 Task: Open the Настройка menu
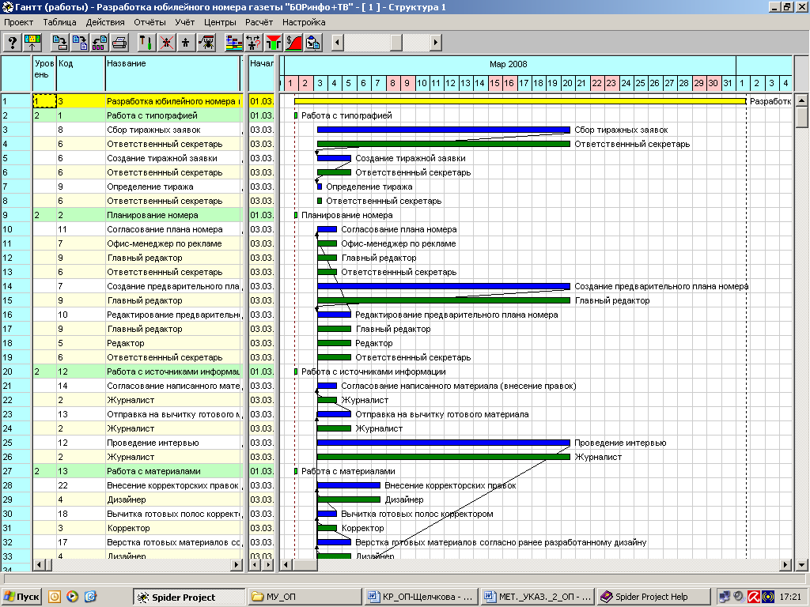pos(304,22)
